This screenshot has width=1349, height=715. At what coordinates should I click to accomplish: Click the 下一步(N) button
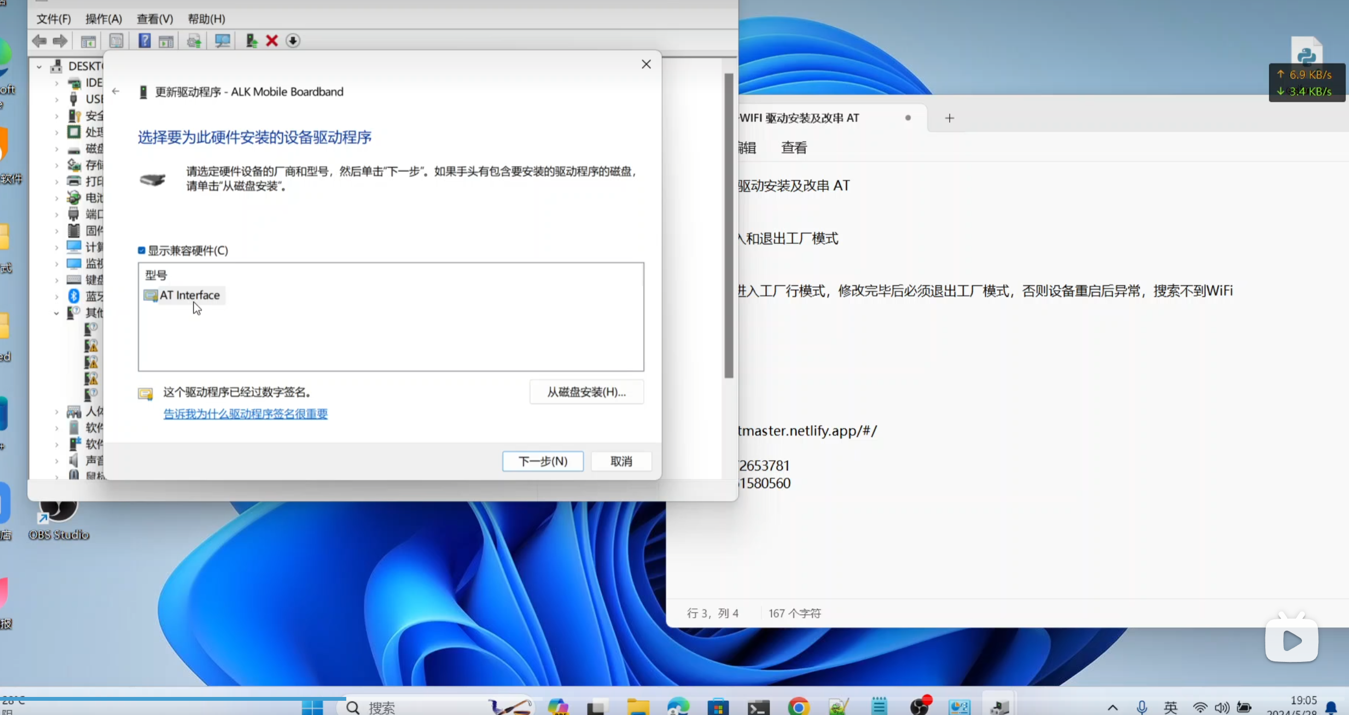(543, 461)
